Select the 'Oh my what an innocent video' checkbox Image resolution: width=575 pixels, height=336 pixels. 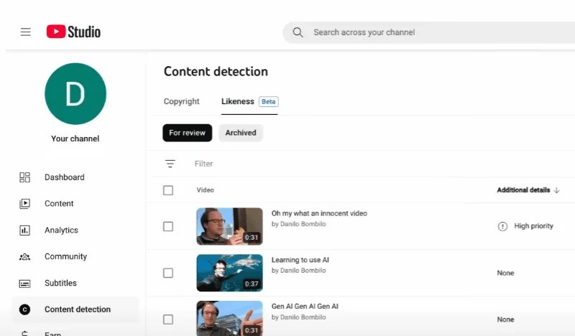pos(168,226)
